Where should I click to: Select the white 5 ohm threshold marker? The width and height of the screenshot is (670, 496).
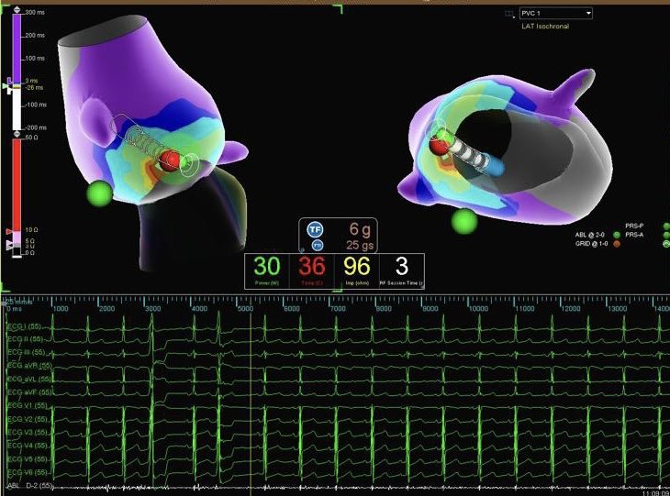(x=9, y=242)
